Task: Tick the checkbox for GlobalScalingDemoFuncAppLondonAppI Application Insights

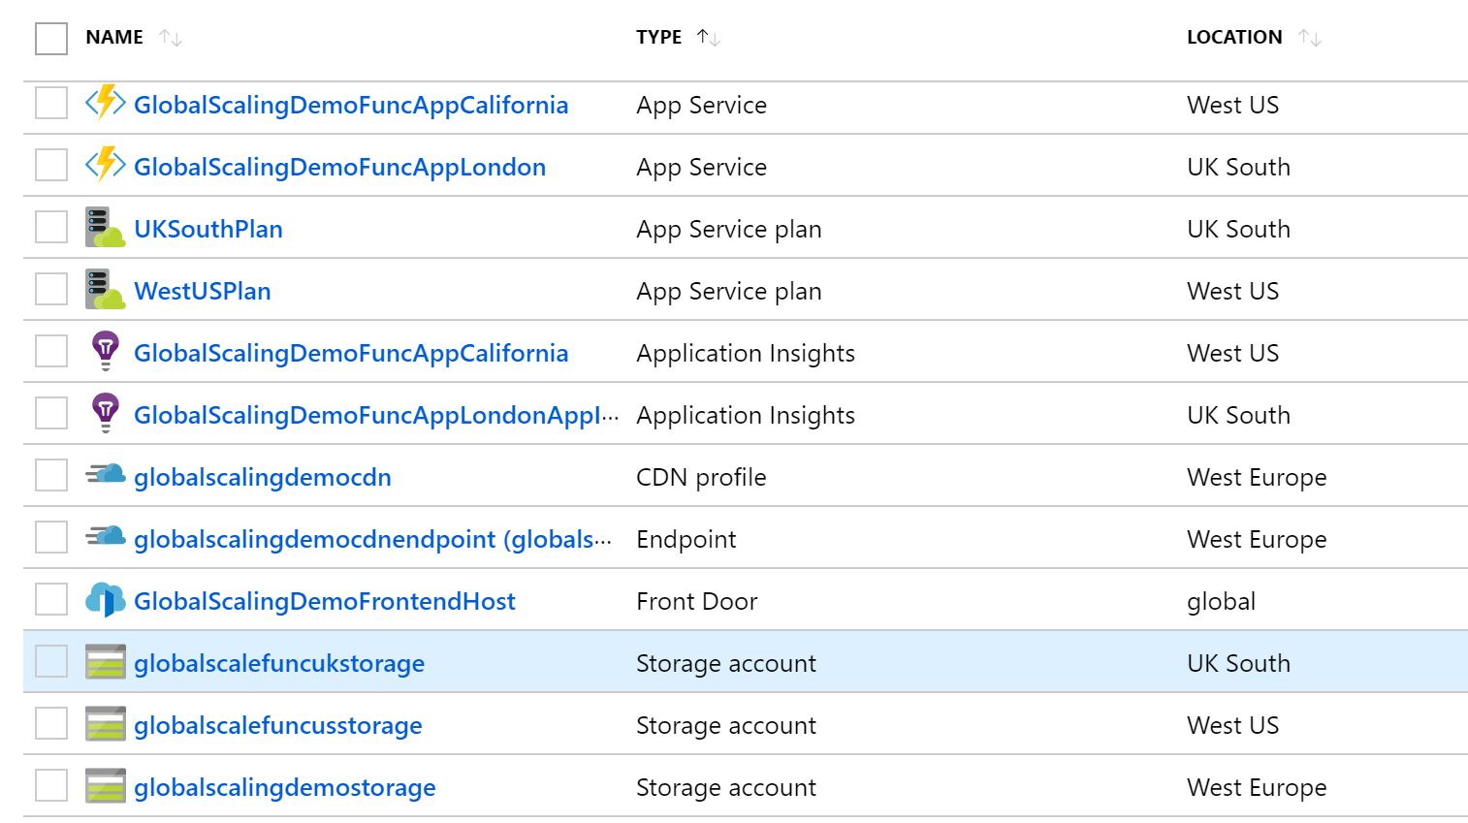Action: (x=51, y=413)
